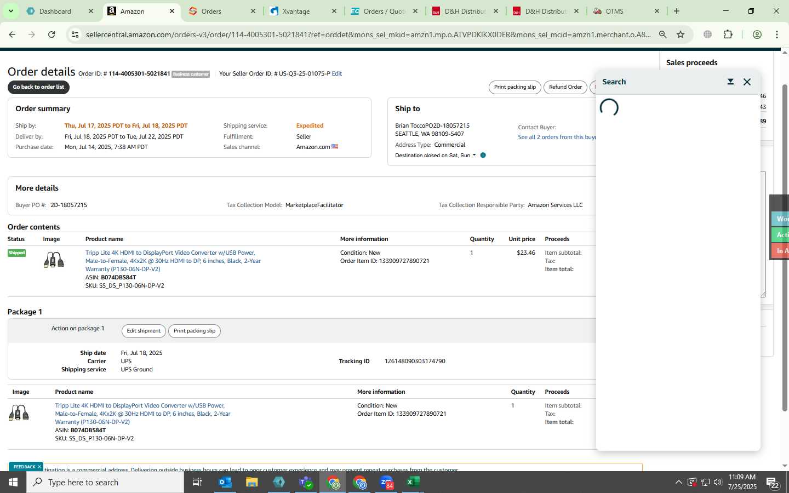Close the FEEDBACK tag with its x

pos(39,467)
